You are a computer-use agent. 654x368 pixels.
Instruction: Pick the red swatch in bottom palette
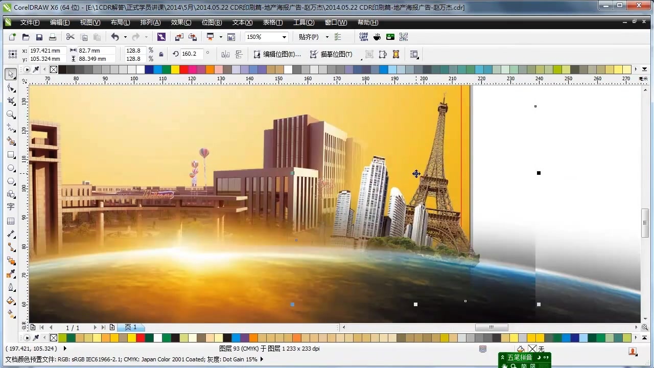tap(141, 338)
